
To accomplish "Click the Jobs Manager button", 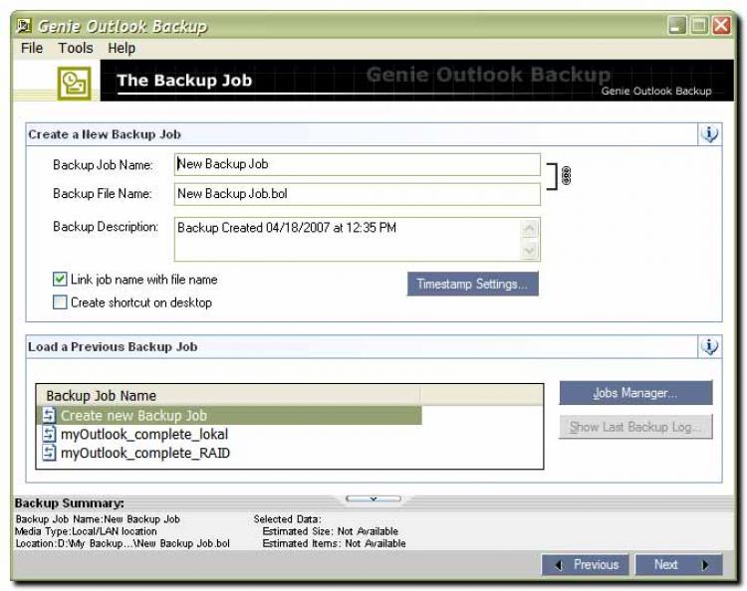I will [x=635, y=393].
